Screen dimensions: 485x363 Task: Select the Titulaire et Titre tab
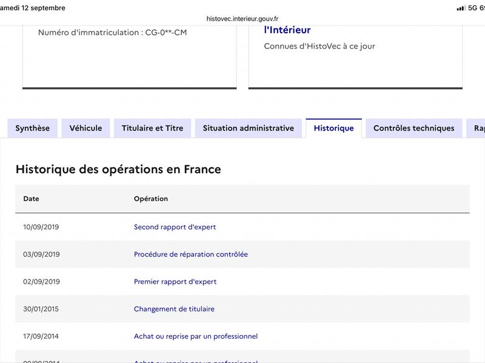pos(153,128)
